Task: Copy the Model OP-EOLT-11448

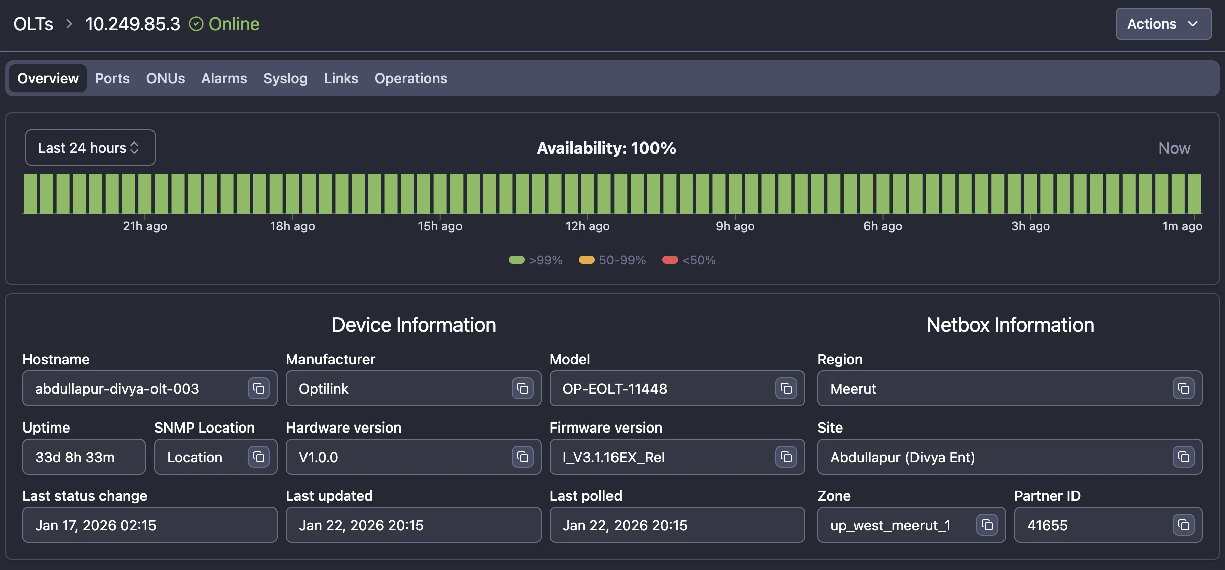Action: (786, 388)
